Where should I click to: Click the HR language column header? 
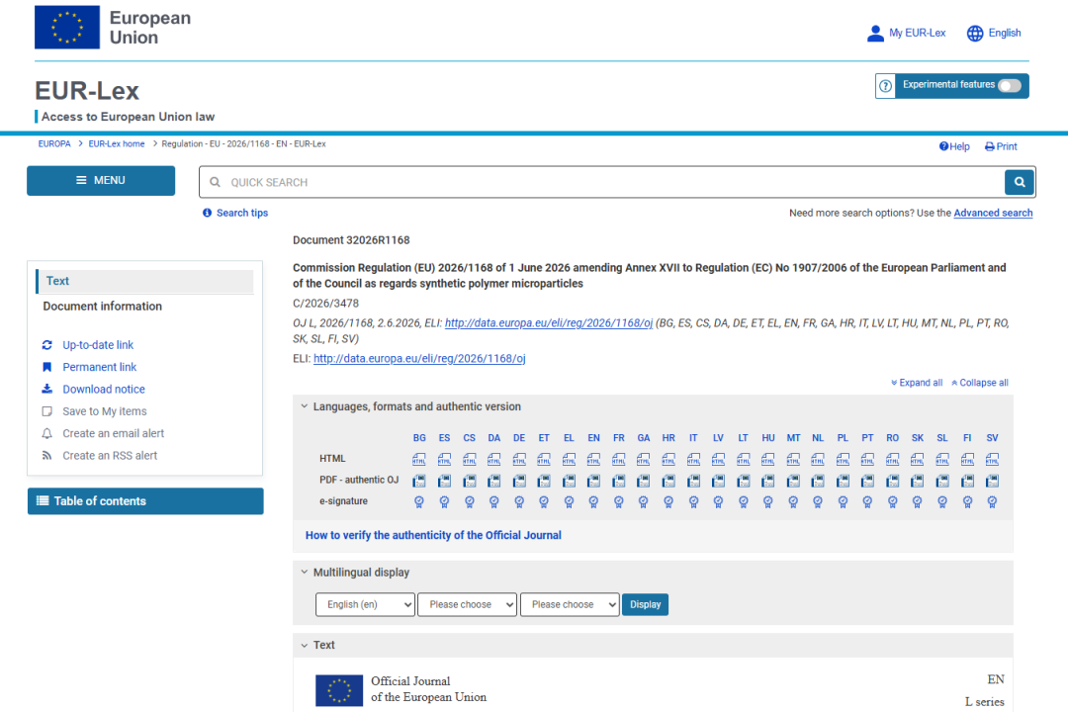[668, 437]
